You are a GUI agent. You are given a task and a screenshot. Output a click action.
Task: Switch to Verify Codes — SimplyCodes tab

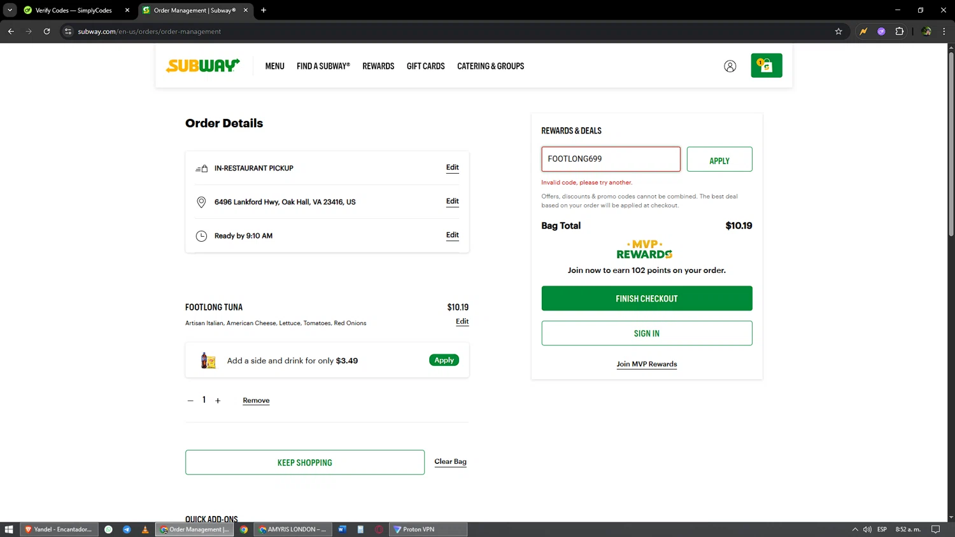click(73, 10)
